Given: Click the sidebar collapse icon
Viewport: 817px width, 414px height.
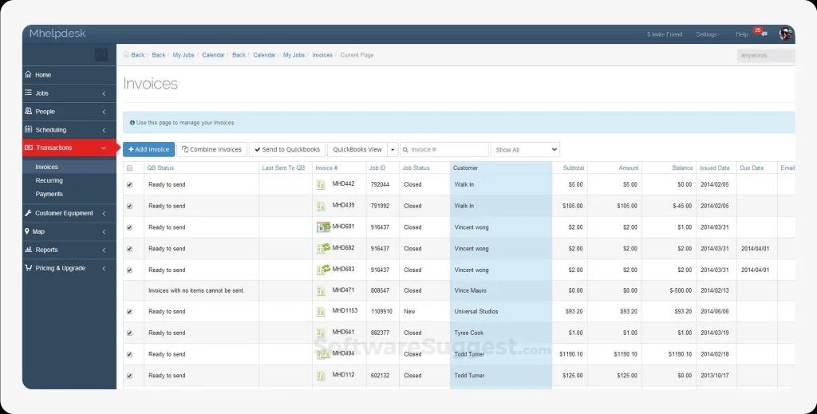Looking at the screenshot, I should click(x=101, y=54).
